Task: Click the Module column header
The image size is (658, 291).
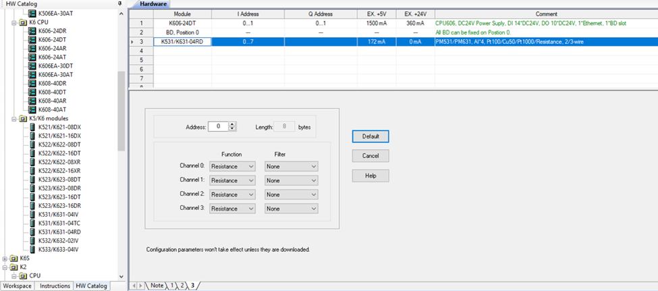Action: (x=182, y=14)
